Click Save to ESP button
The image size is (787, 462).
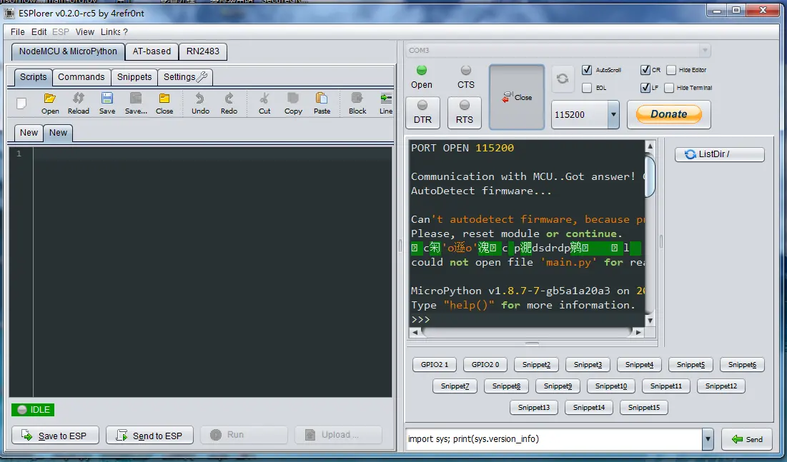pyautogui.click(x=55, y=436)
